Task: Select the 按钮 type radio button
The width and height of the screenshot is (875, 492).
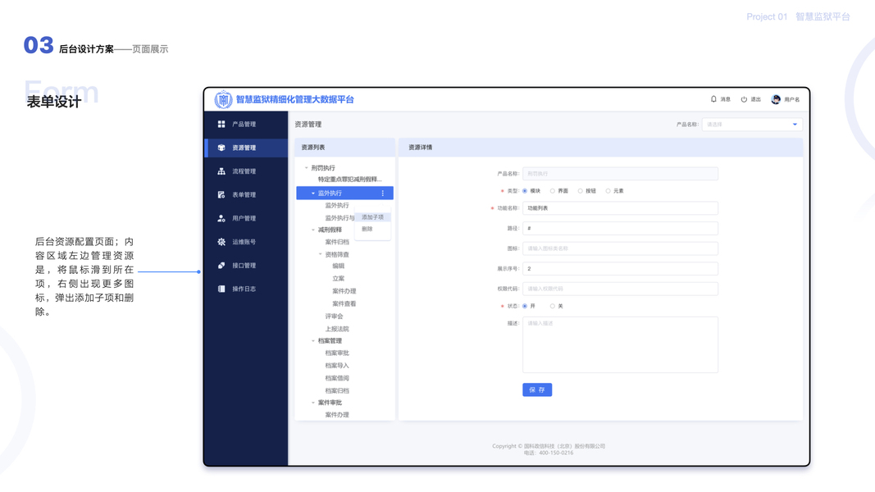Action: click(581, 191)
